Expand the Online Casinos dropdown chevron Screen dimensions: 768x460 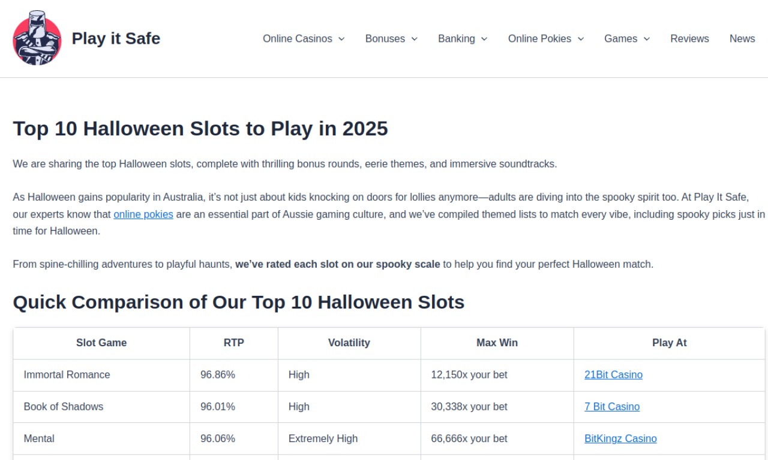click(x=341, y=38)
